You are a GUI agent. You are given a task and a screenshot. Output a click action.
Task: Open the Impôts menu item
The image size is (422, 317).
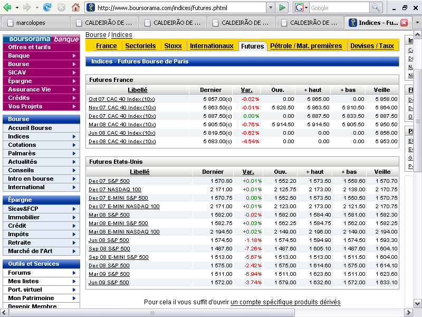(41, 234)
